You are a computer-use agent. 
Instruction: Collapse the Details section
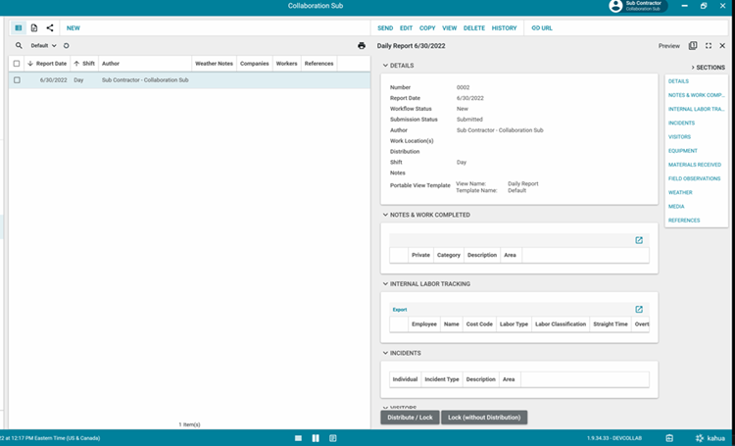(385, 66)
